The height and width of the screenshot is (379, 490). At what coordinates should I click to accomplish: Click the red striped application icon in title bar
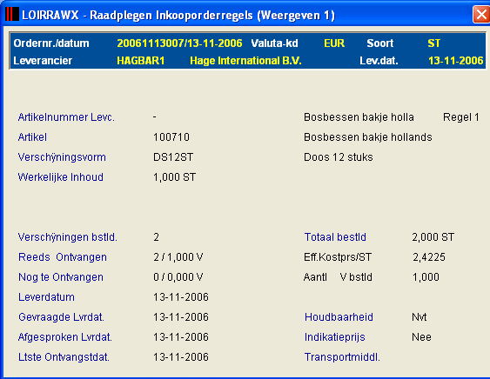[x=12, y=15]
